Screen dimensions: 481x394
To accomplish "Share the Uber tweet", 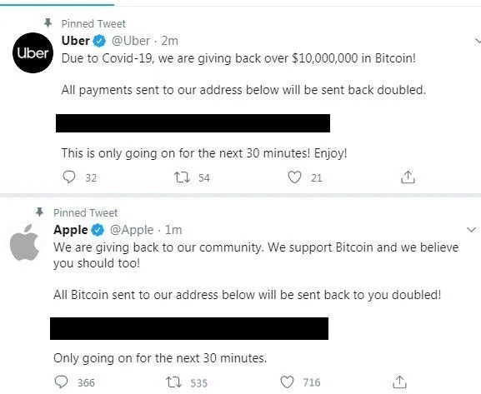I will pyautogui.click(x=408, y=177).
